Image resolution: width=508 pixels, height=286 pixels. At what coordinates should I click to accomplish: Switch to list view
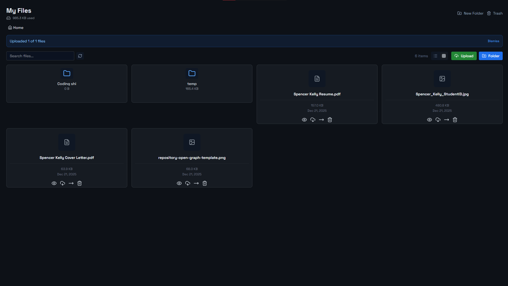click(435, 56)
